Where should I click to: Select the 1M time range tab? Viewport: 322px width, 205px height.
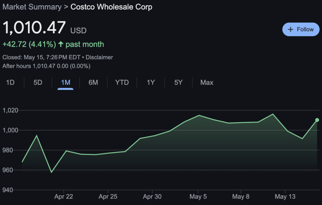pyautogui.click(x=65, y=83)
